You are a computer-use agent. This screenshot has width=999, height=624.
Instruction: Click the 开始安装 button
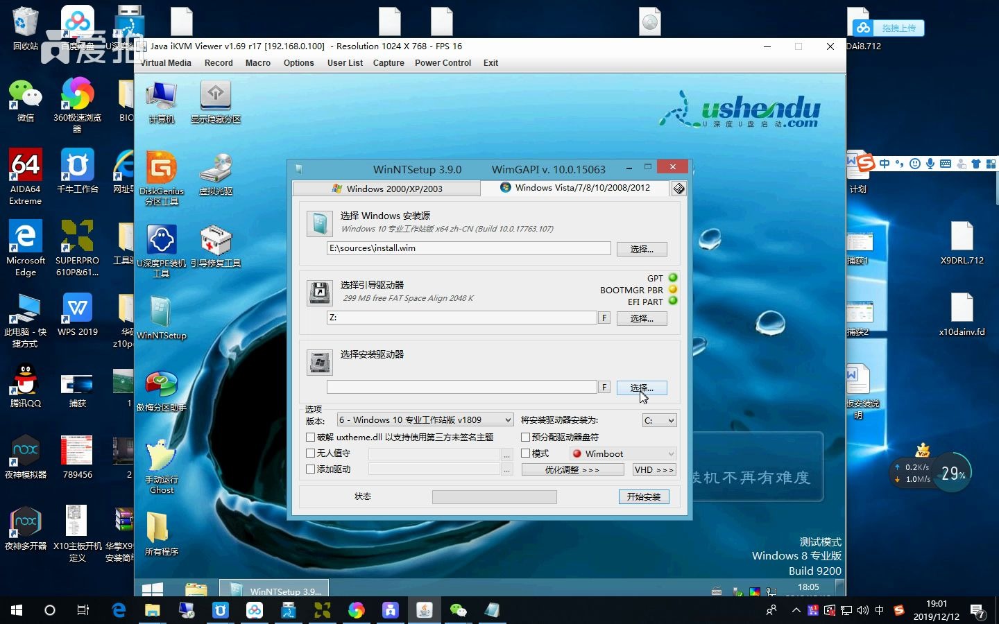pyautogui.click(x=643, y=496)
